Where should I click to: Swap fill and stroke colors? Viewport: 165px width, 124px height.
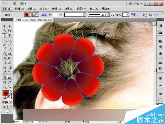coord(11,91)
